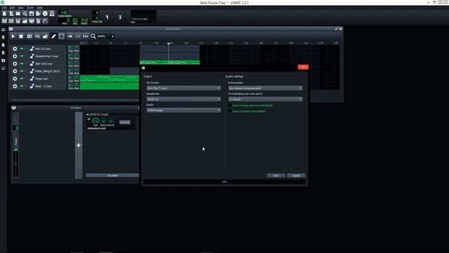Viewport: 449px width, 253px height.
Task: Click Cancel in export dialog
Action: [296, 176]
